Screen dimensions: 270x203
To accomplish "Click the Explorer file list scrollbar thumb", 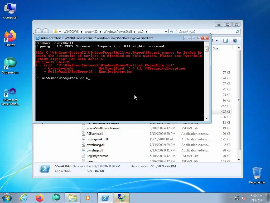I will point(239,100).
